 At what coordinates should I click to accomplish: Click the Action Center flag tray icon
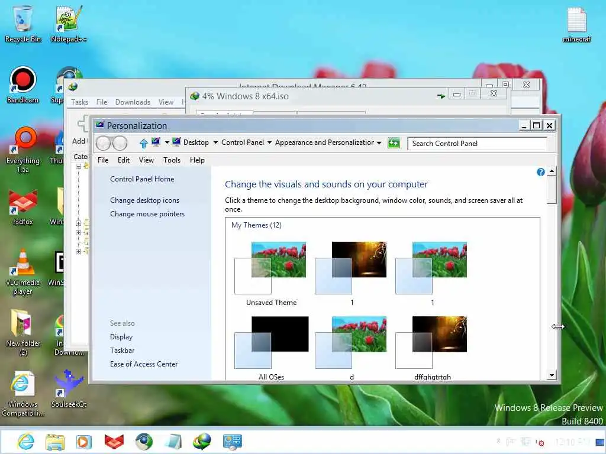pyautogui.click(x=510, y=442)
